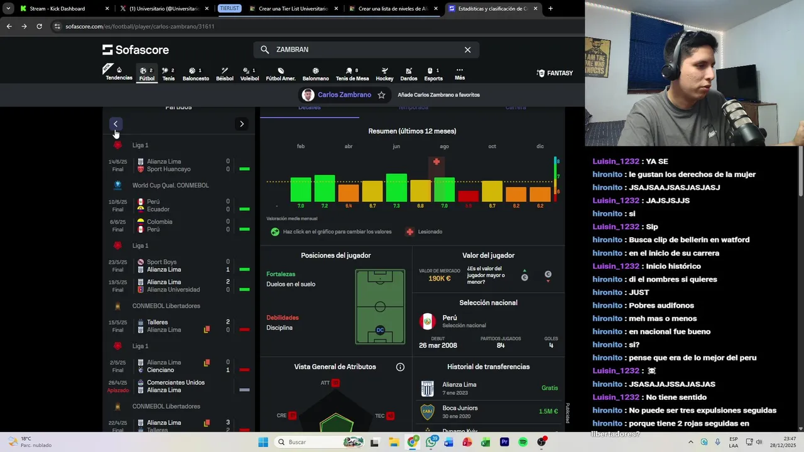Open World Cup Qual. CONMEBOL tournament
The image size is (804, 452).
pyautogui.click(x=170, y=185)
